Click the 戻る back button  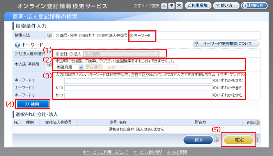(x=198, y=140)
